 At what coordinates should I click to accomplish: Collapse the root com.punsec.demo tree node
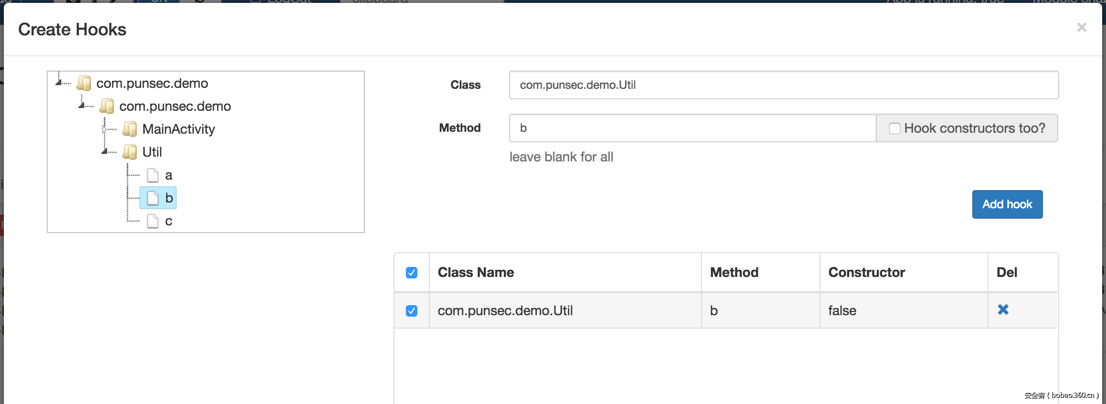point(59,83)
